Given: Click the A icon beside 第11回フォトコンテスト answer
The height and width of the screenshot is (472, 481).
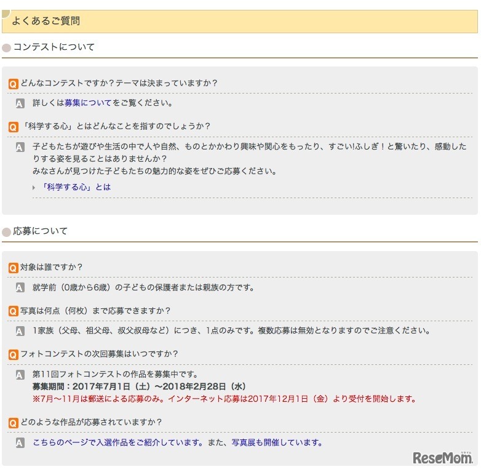Looking at the screenshot, I should tap(20, 375).
